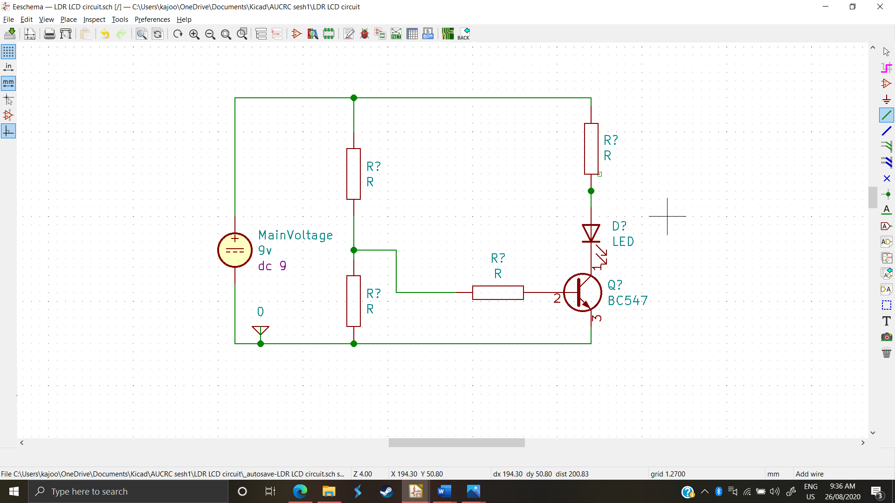Run the circuit simulator icon
This screenshot has width=895, height=503.
pyautogui.click(x=296, y=34)
